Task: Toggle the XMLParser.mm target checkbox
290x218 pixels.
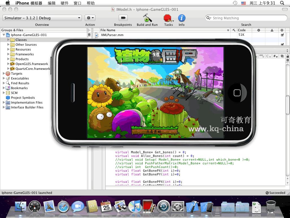Action: tap(282, 35)
